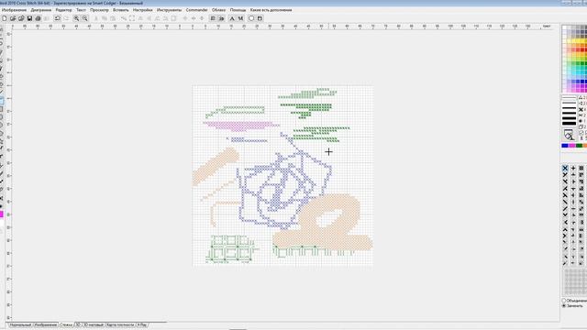Switch to the Нормальный view tab
587x330 pixels.
(x=20, y=325)
